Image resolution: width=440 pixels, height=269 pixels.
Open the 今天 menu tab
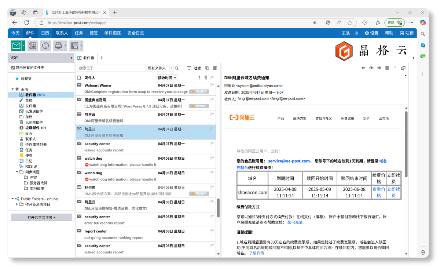tap(15, 33)
